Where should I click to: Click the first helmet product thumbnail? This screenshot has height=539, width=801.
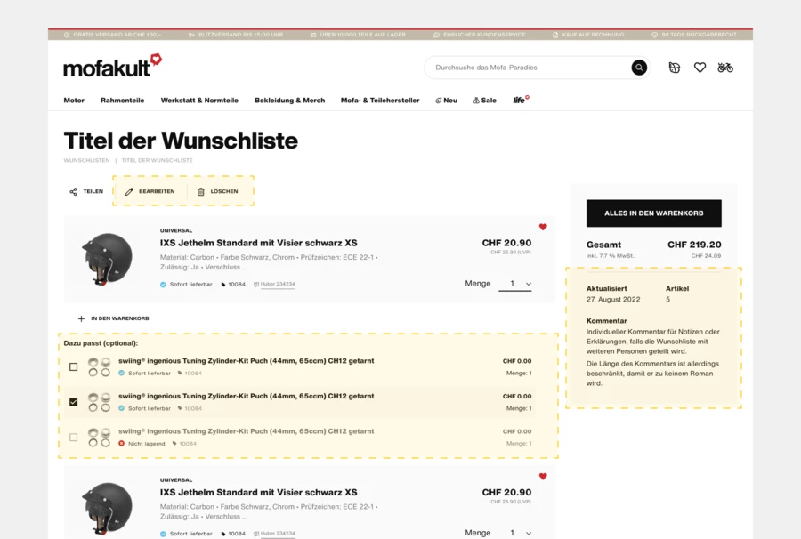tap(107, 259)
